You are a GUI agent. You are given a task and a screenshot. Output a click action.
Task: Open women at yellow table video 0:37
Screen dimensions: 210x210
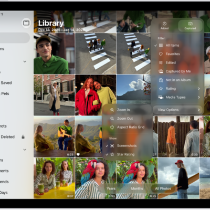(x=54, y=178)
